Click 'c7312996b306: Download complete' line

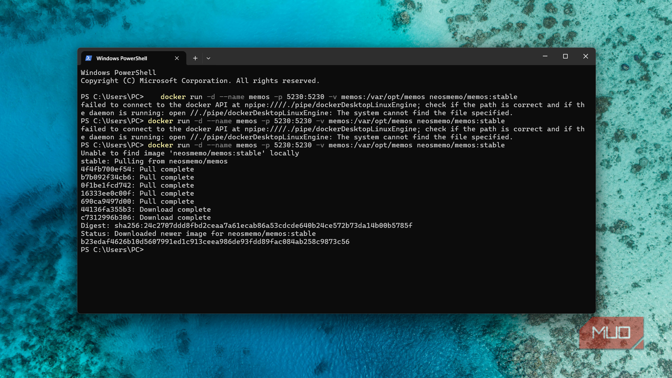coord(146,218)
